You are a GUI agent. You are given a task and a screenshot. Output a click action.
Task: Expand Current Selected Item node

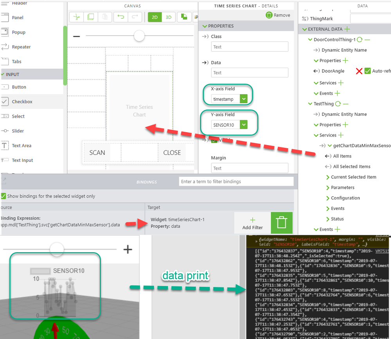pyautogui.click(x=328, y=177)
